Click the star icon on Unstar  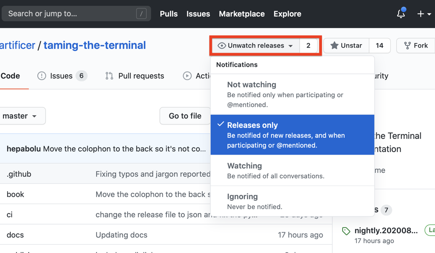tap(334, 46)
